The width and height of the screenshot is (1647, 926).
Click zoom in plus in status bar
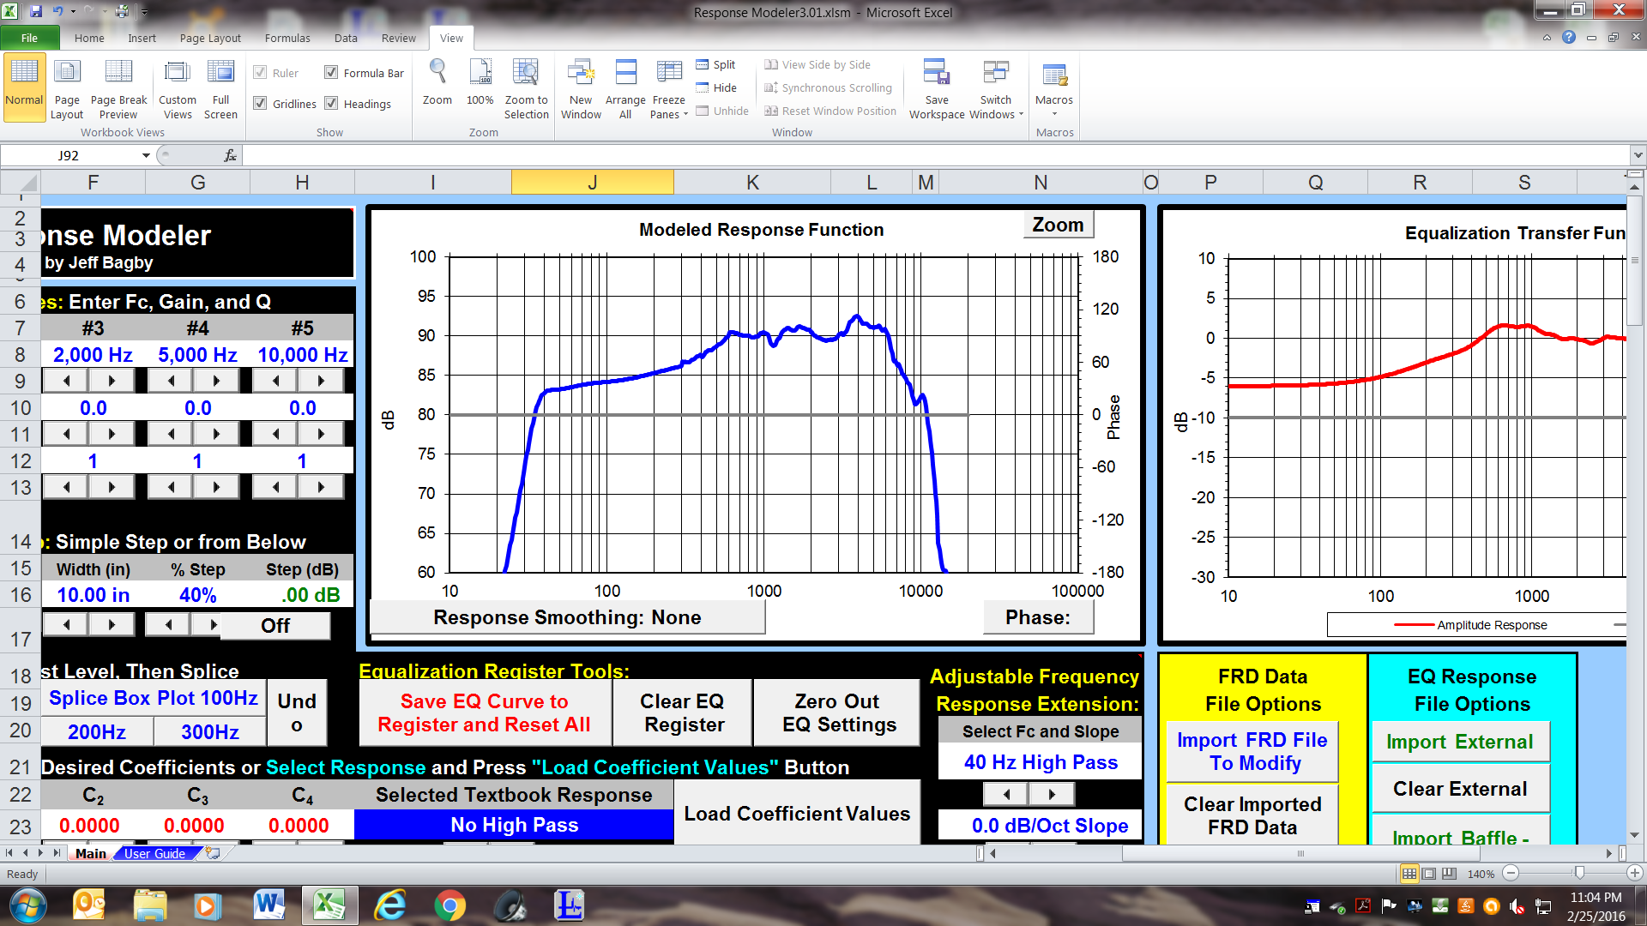click(1635, 873)
